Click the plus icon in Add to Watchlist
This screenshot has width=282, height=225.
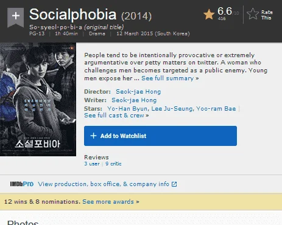coord(93,136)
